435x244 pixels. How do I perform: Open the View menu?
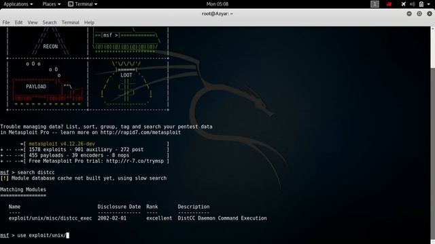(33, 22)
